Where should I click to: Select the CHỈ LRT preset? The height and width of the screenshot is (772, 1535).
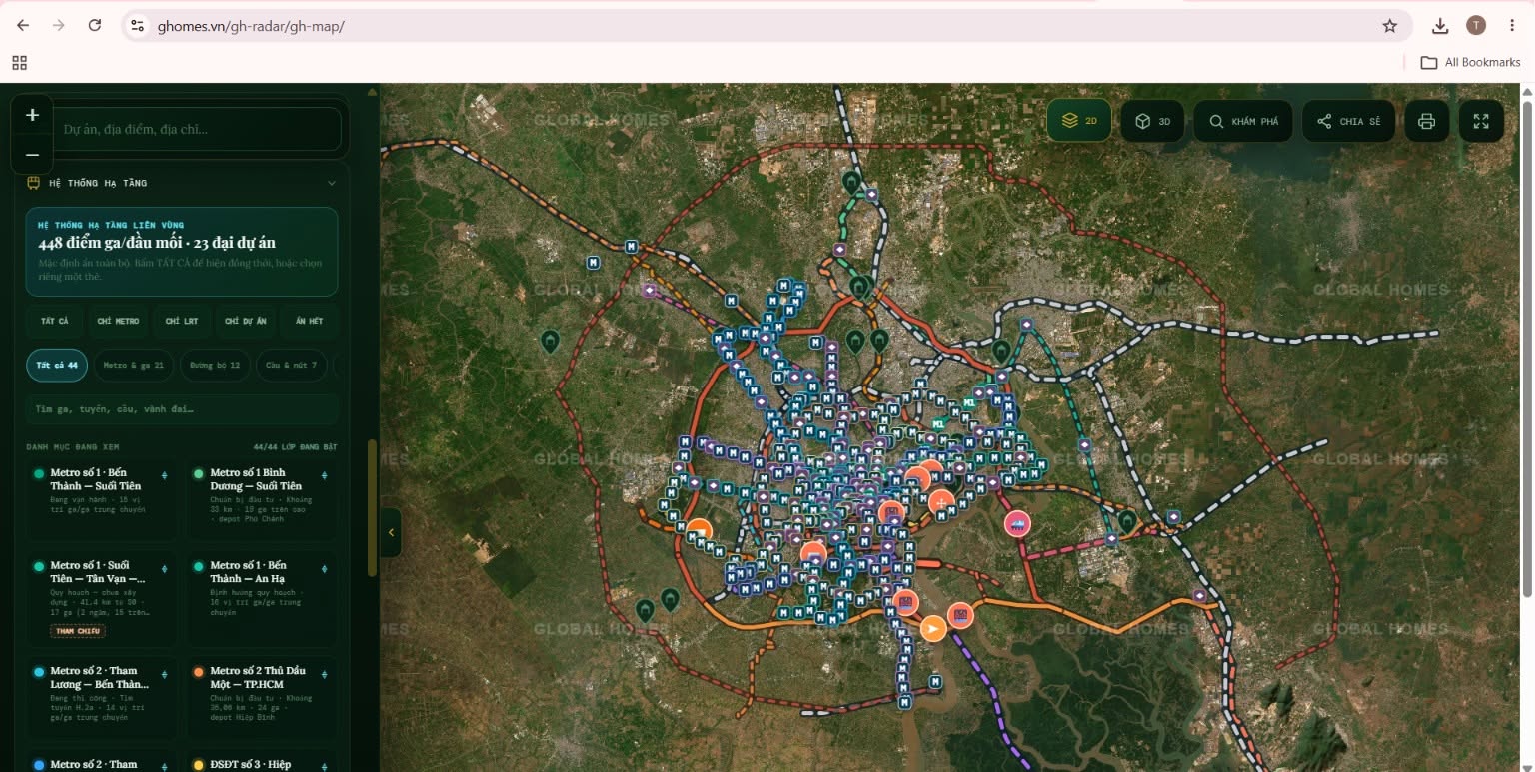point(182,321)
